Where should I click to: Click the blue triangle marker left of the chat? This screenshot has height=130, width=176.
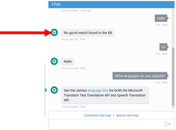46,90
